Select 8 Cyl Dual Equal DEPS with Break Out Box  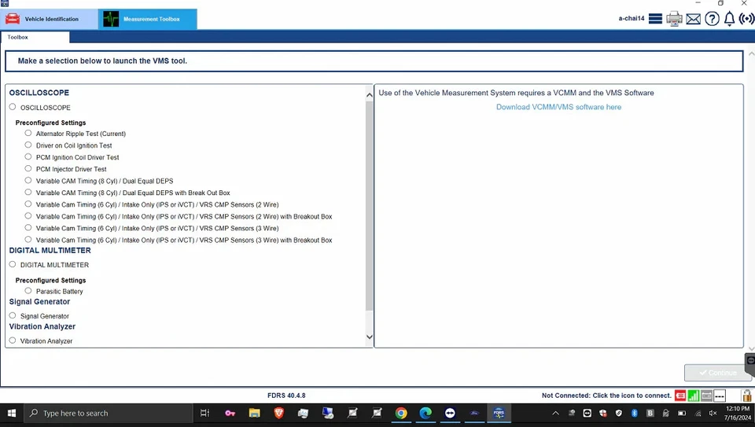click(x=28, y=192)
